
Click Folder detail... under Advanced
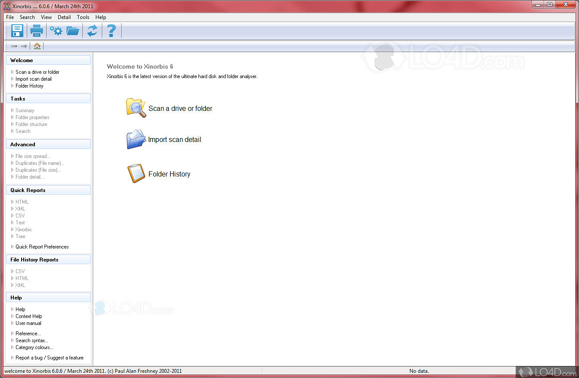click(30, 177)
